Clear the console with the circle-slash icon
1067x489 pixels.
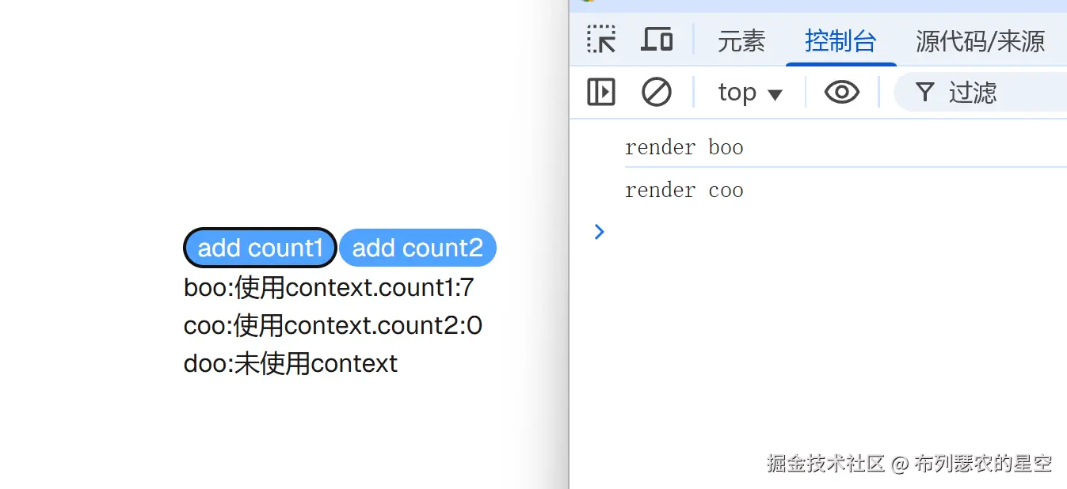point(656,92)
